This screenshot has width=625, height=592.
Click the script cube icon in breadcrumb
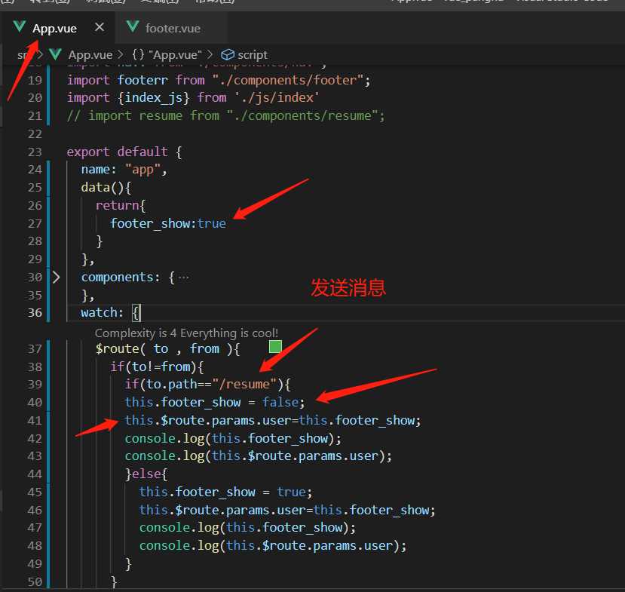pos(228,54)
